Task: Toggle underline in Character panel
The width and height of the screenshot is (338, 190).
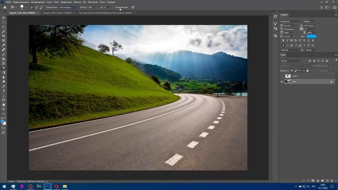Action: click(308, 41)
